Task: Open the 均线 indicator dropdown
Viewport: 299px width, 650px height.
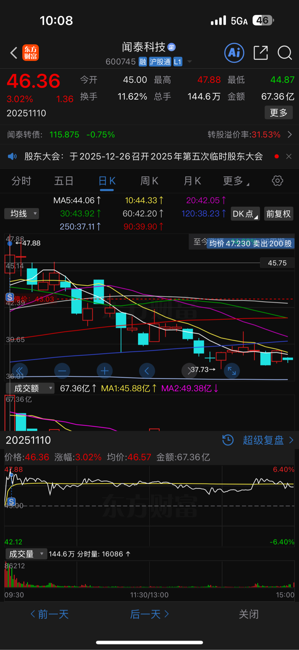Action: [22, 214]
